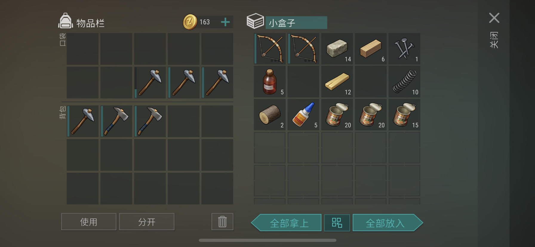This screenshot has height=247, width=535.
Task: Select the metal spring stack of 10
Action: tap(404, 82)
